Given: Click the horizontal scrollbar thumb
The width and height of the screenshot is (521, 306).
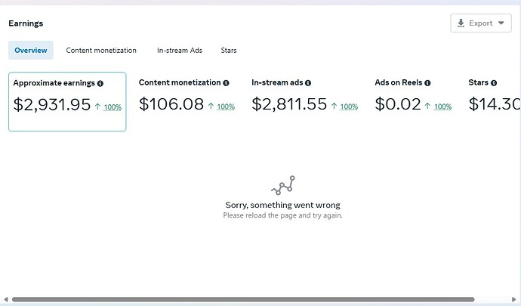Looking at the screenshot, I should point(243,299).
